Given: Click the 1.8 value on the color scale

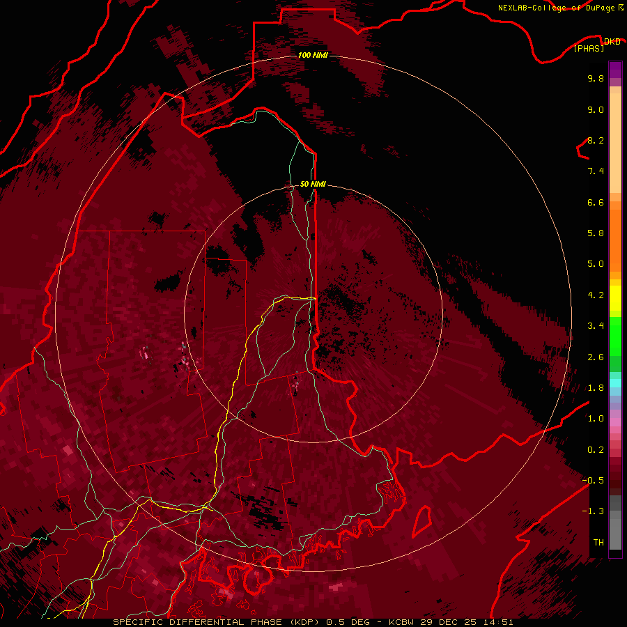Looking at the screenshot, I should coord(596,388).
